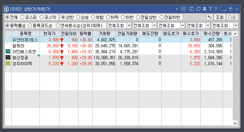Open the first 전체조회 dropdown
244x132 pixels.
click(129, 25)
